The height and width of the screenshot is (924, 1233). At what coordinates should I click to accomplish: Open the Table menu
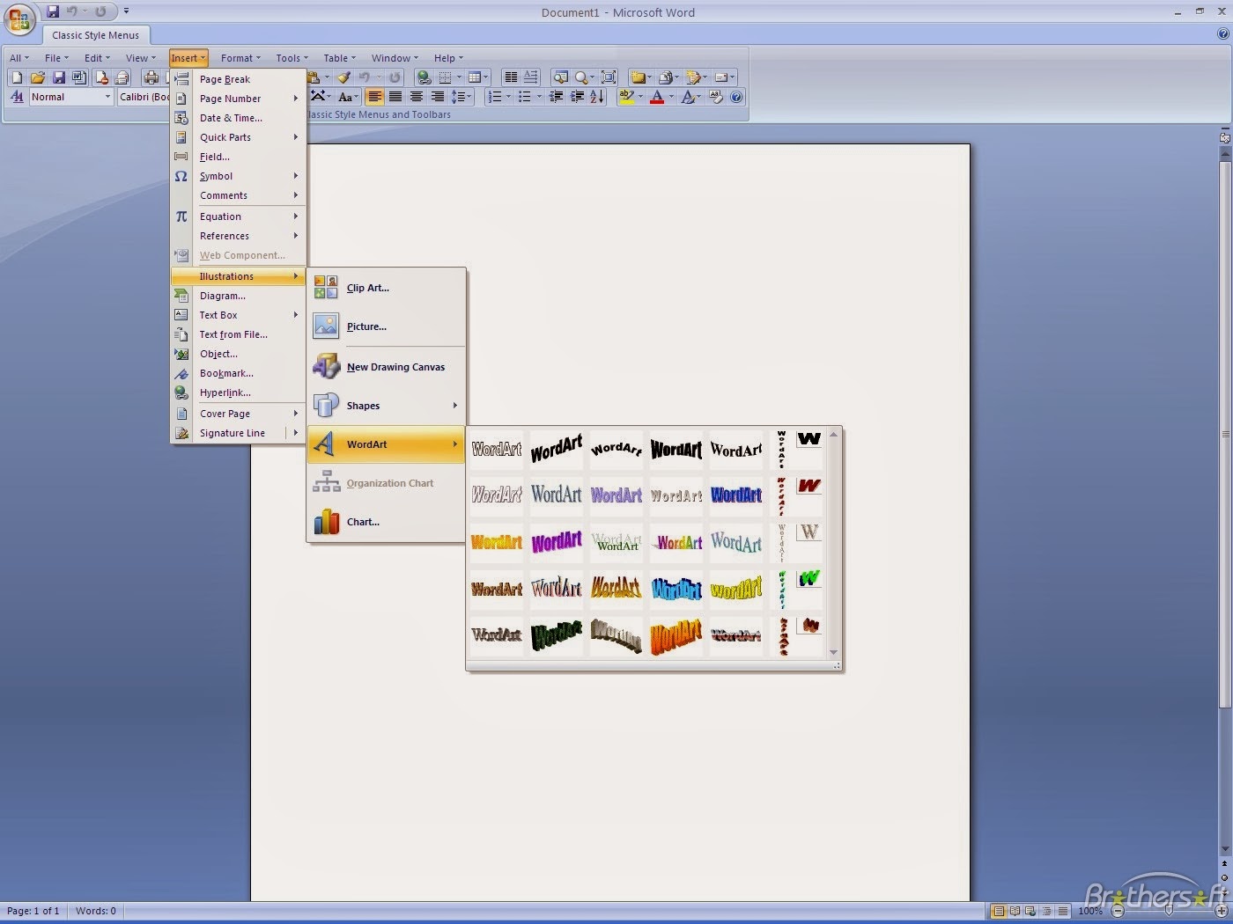coord(339,58)
